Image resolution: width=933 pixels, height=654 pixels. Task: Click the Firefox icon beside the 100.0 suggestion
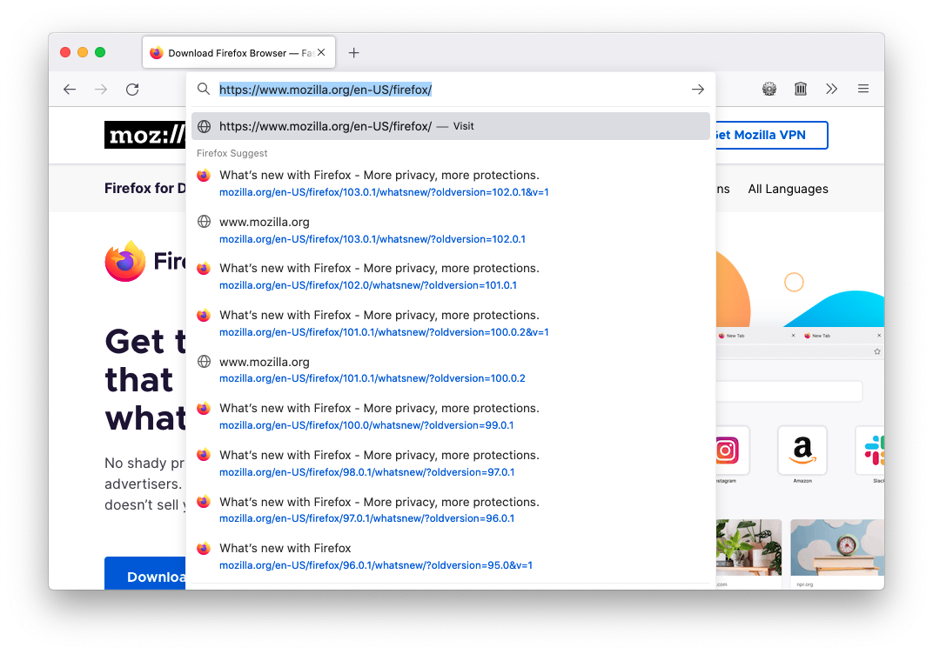pos(204,409)
